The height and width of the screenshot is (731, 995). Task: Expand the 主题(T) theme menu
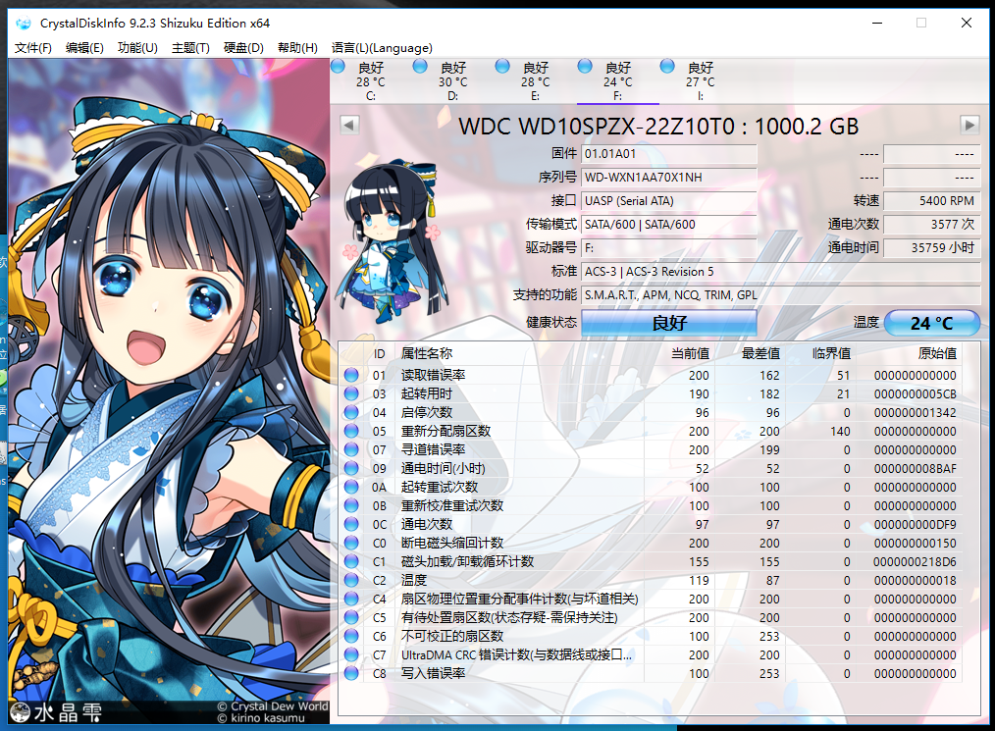coord(190,48)
